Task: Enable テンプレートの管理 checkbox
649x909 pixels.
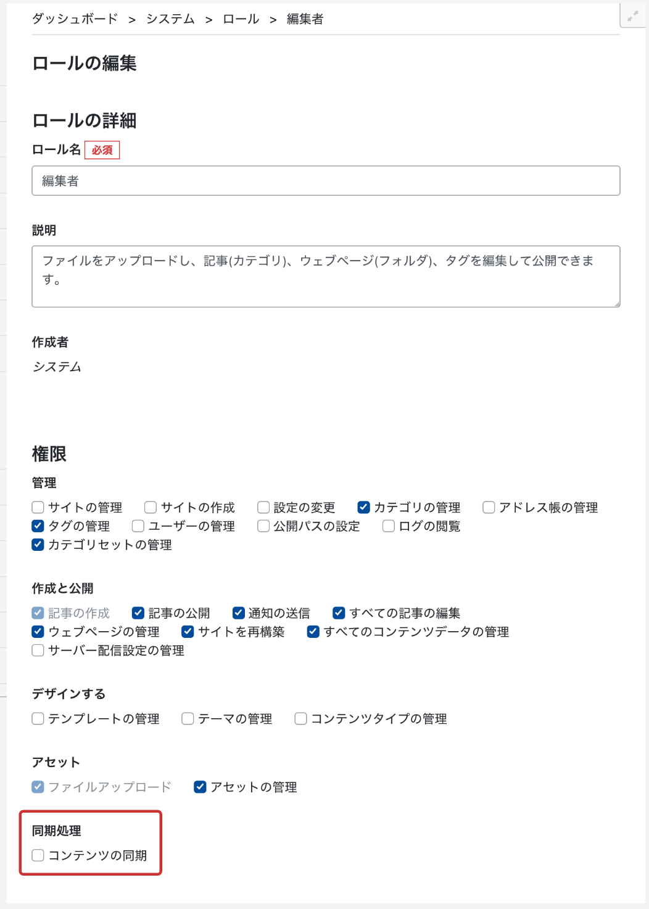Action: [38, 719]
